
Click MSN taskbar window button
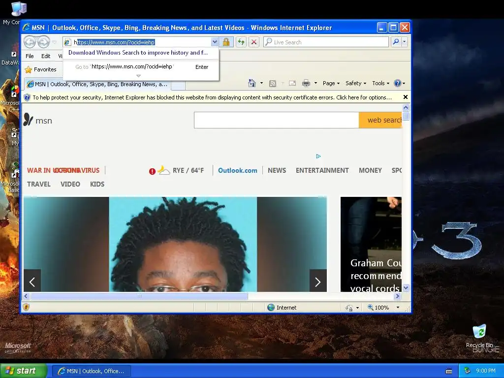[91, 371]
